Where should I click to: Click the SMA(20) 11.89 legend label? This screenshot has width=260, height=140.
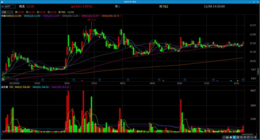tap(51, 16)
